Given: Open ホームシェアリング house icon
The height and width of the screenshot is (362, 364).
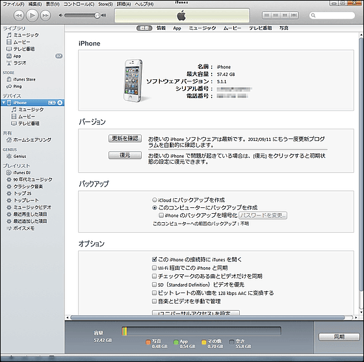Looking at the screenshot, I should pyautogui.click(x=9, y=140).
